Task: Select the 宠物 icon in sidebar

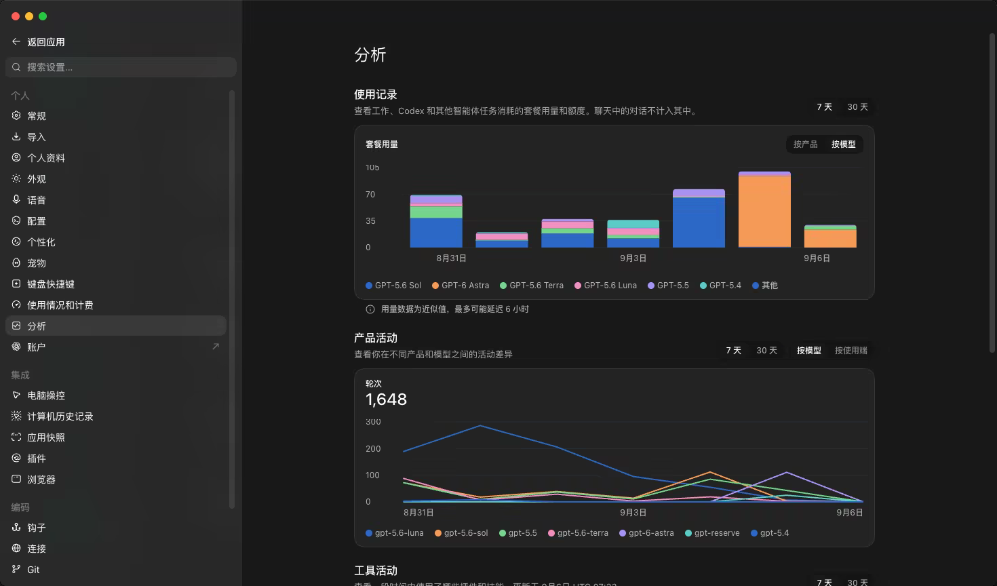Action: point(16,263)
